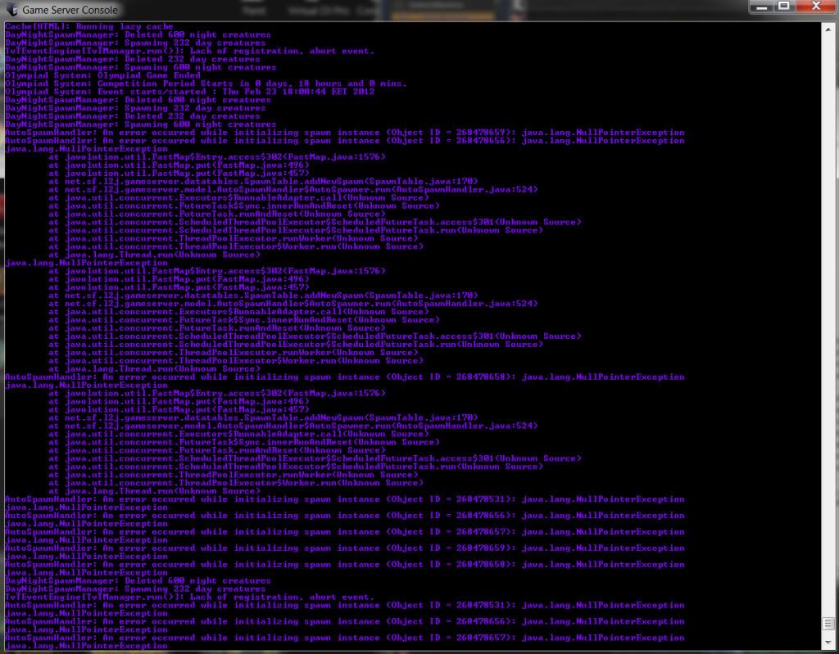Click the 'Competition Period Starts in' log line
The width and height of the screenshot is (839, 654).
point(206,83)
